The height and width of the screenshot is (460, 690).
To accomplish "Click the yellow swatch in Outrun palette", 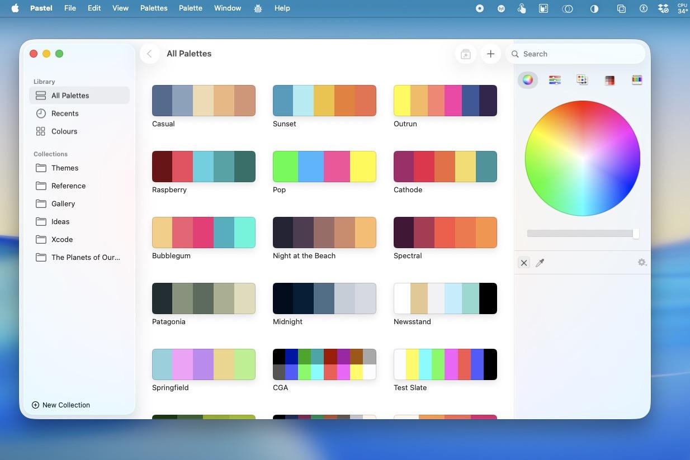I will (x=402, y=101).
